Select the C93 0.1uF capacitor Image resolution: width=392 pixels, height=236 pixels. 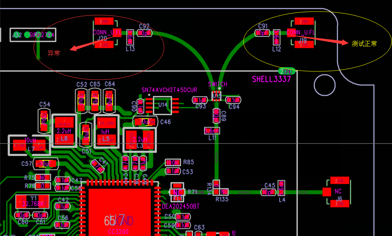click(200, 100)
